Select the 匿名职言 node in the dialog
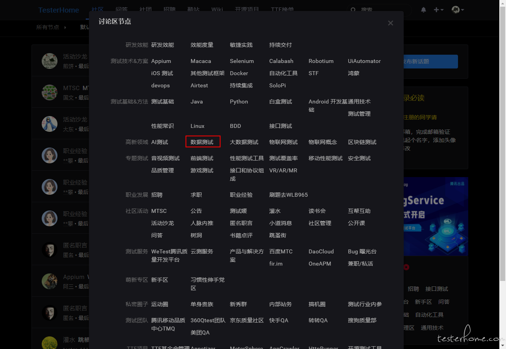506x349 pixels. pos(241,223)
